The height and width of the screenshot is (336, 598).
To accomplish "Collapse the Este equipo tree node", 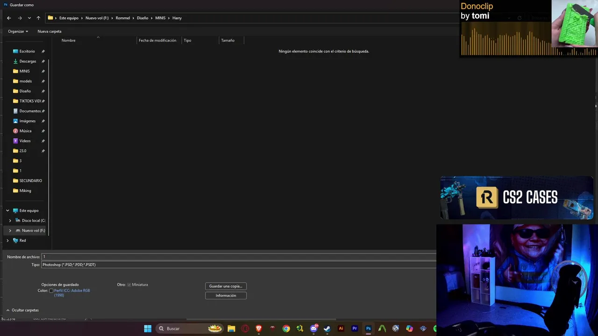I will (7, 210).
